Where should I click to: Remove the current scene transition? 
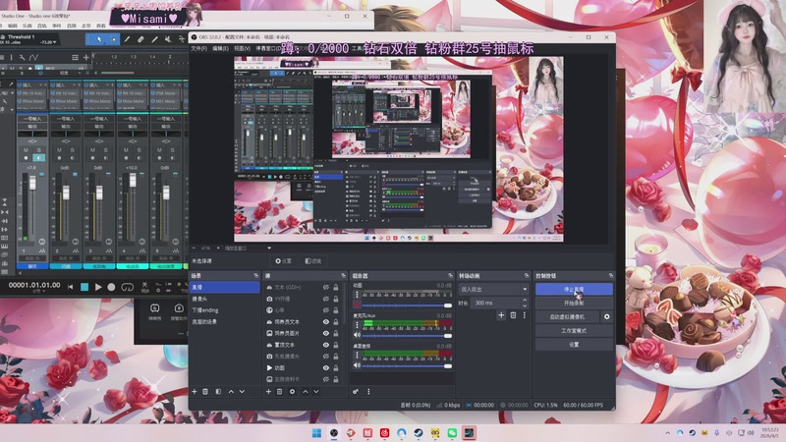point(513,315)
